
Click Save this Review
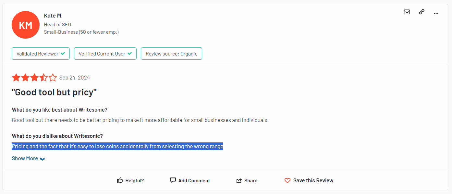pos(309,181)
